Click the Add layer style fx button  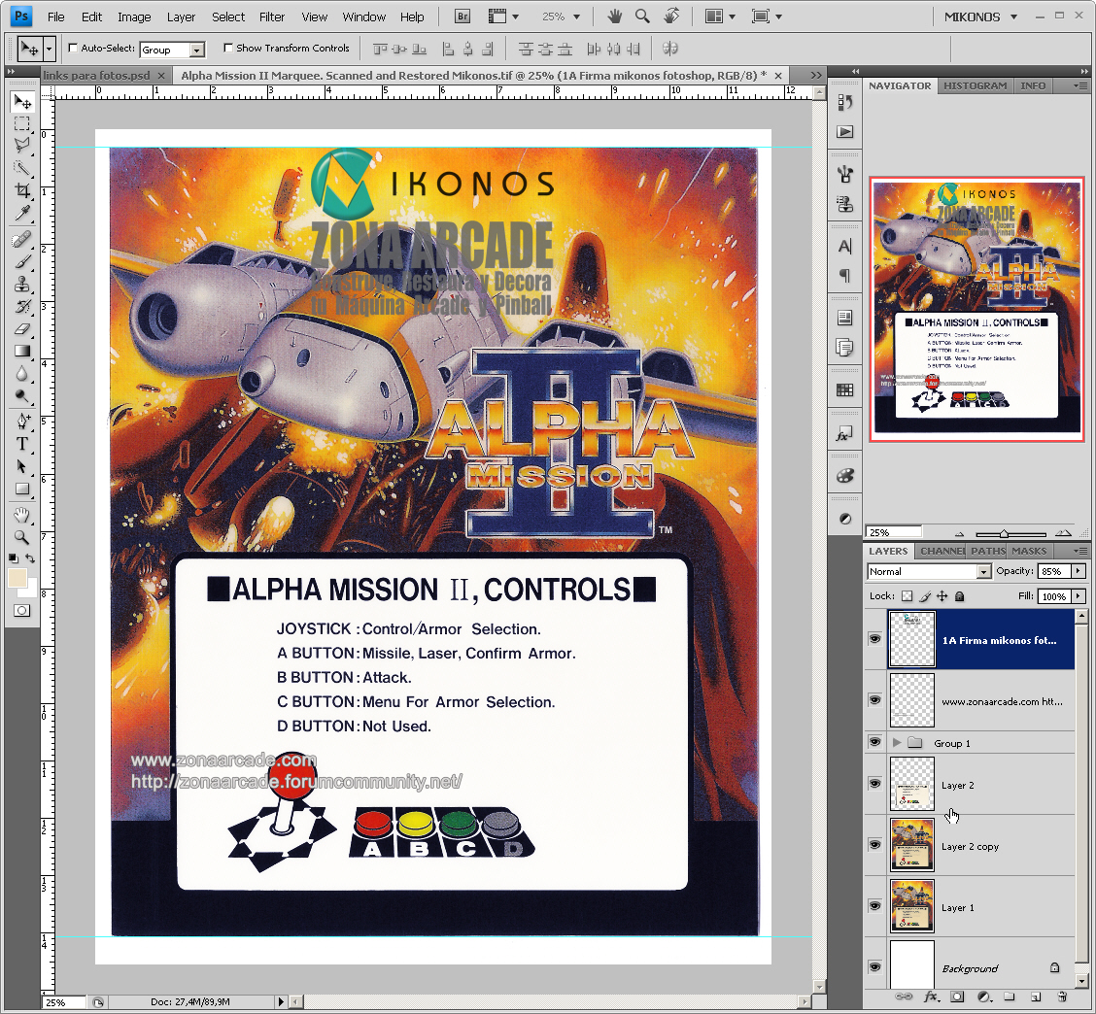click(933, 996)
